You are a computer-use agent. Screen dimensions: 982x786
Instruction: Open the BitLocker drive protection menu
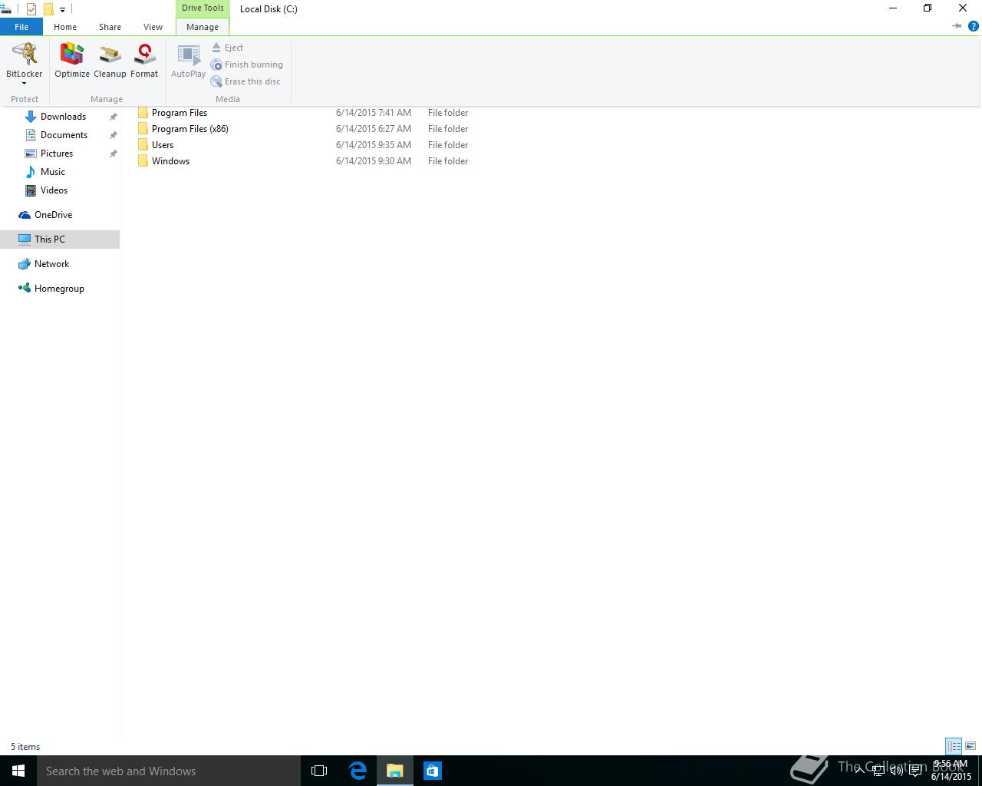(x=25, y=63)
